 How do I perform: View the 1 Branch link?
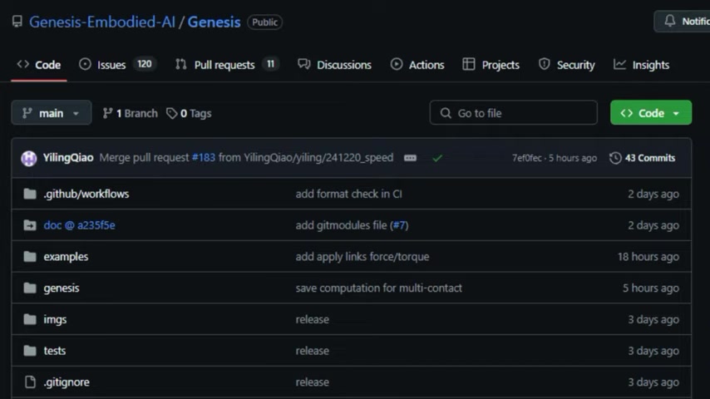pyautogui.click(x=130, y=113)
